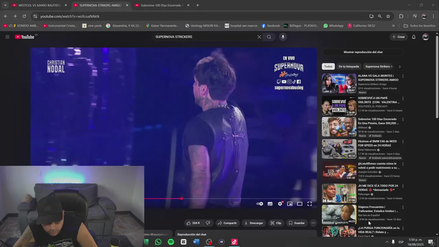This screenshot has width=439, height=247.
Task: Open Todos los favoritos folder
Action: (x=419, y=26)
